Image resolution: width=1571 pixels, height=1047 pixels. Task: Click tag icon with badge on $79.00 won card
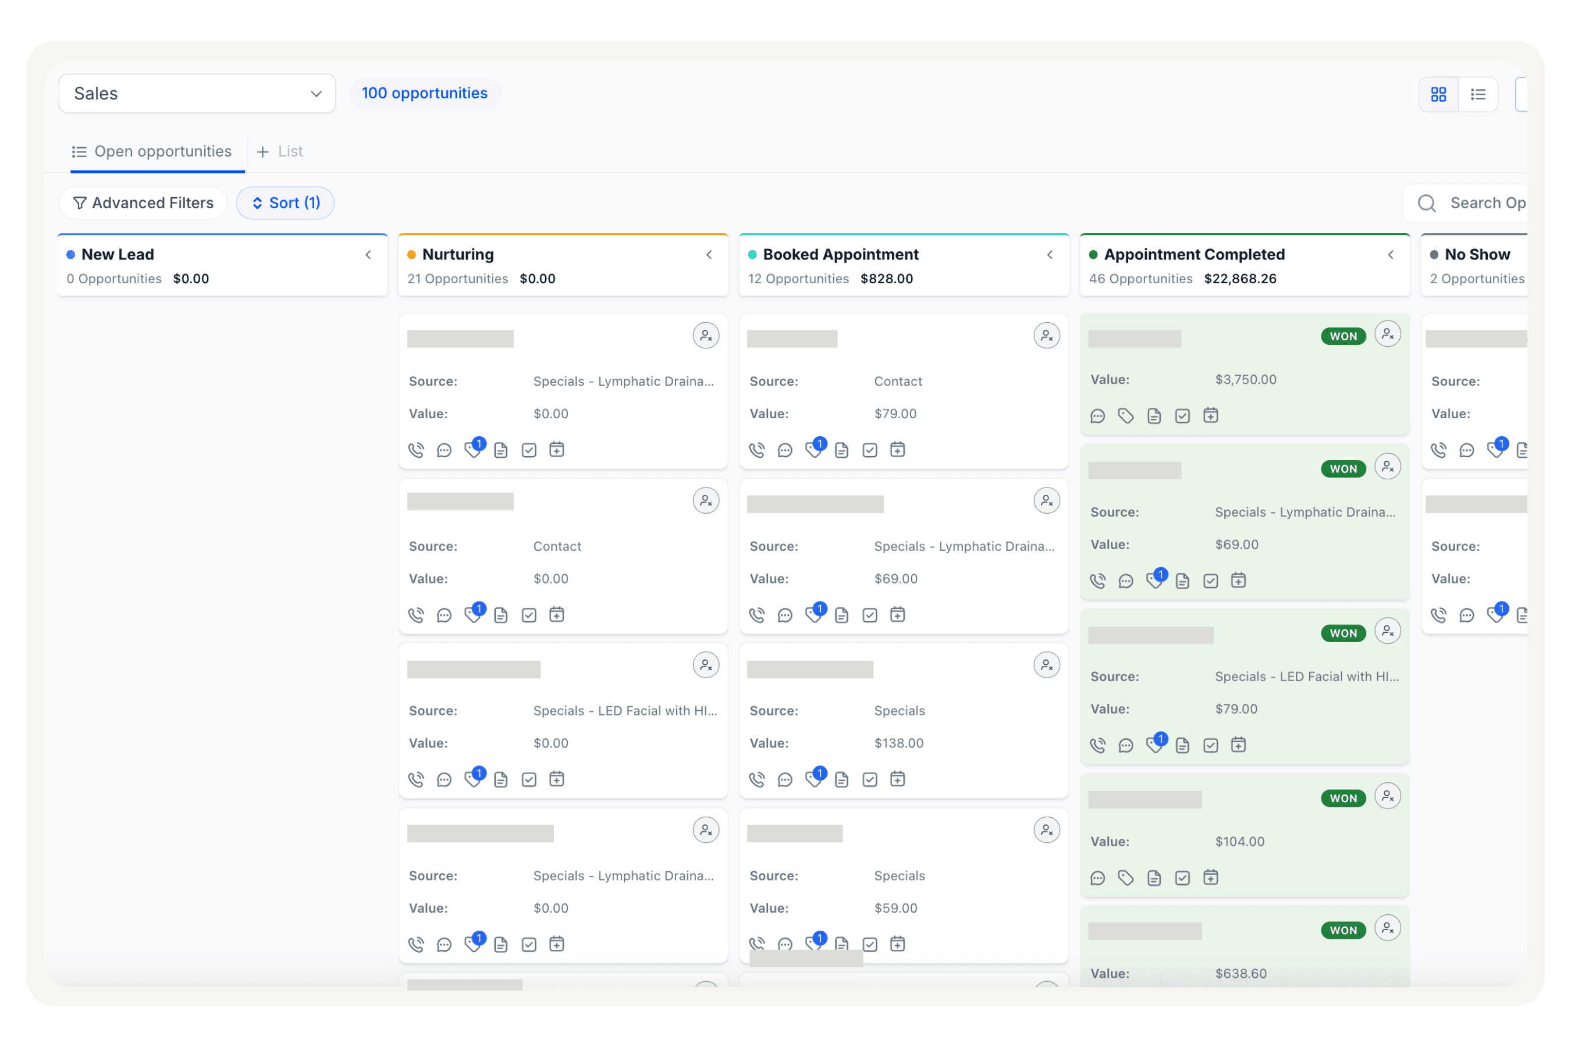(x=1156, y=745)
